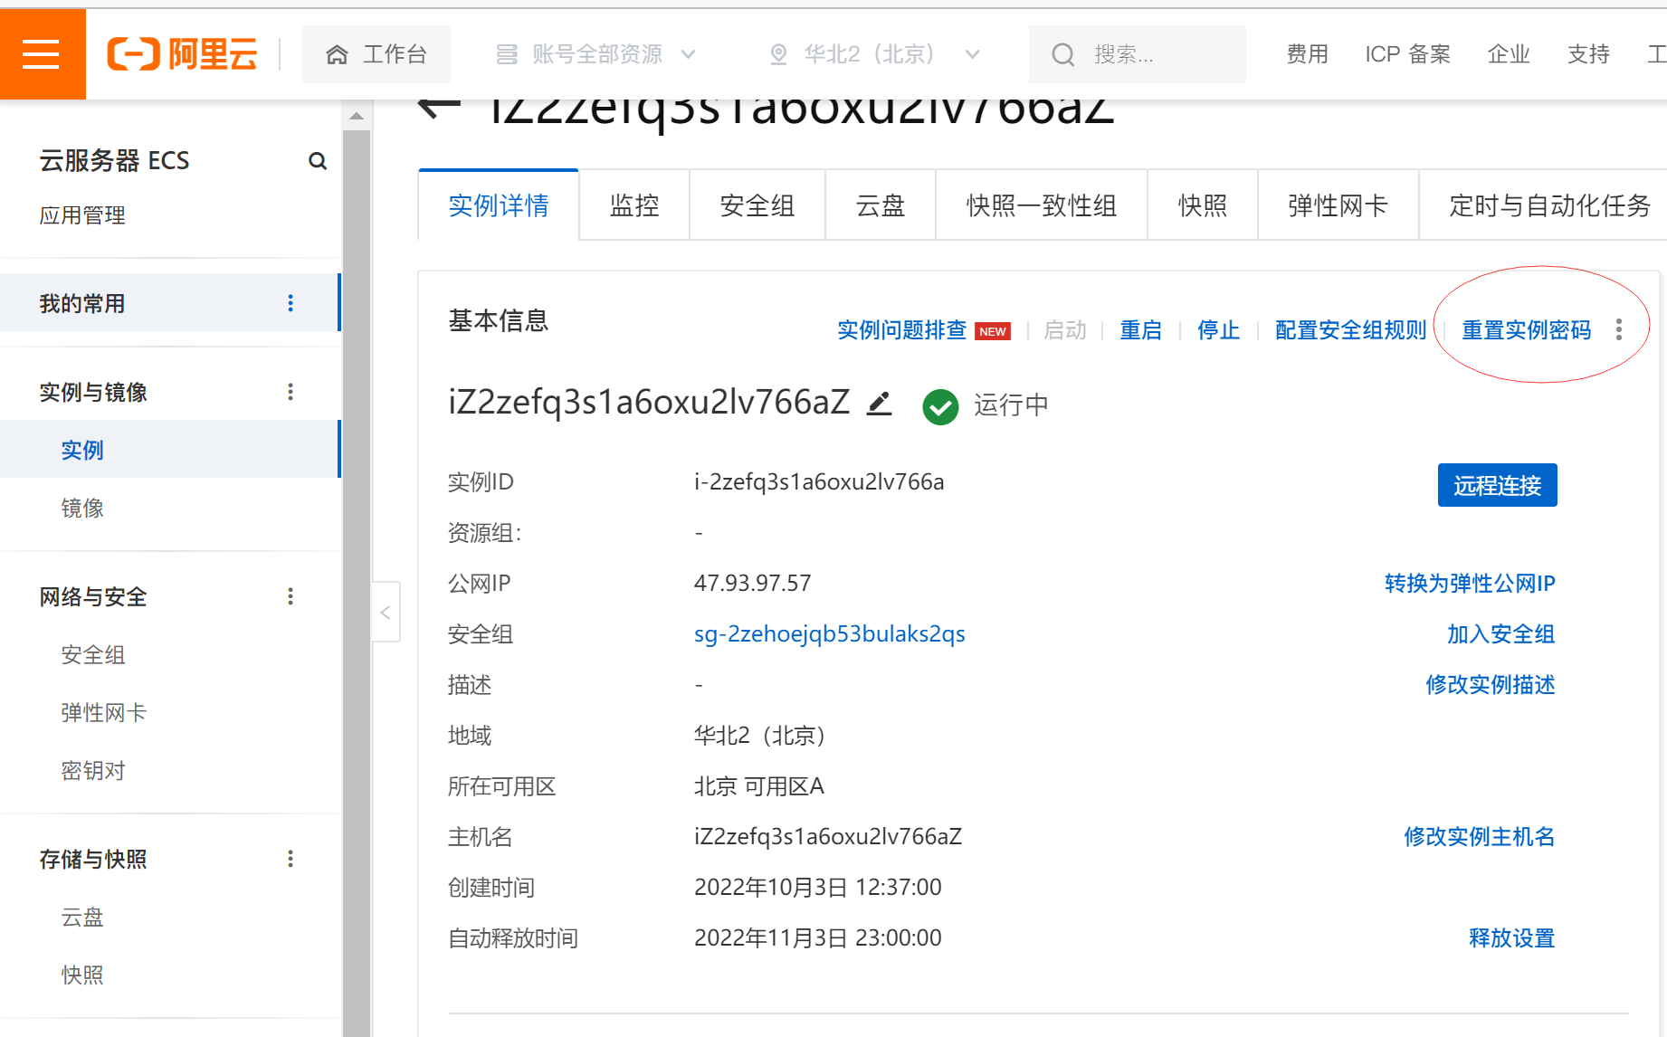Click the 配置安全组规则 link
The width and height of the screenshot is (1667, 1037).
(1350, 330)
